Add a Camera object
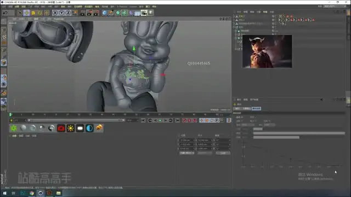 144,13
